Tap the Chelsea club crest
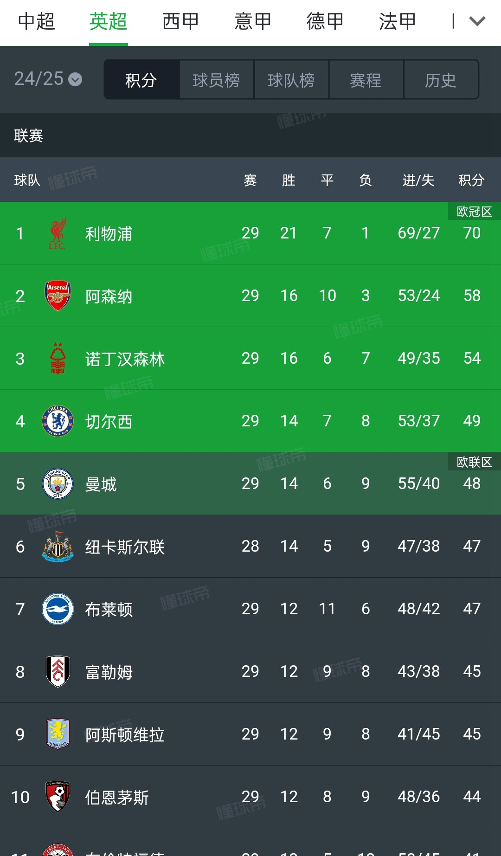 point(58,421)
